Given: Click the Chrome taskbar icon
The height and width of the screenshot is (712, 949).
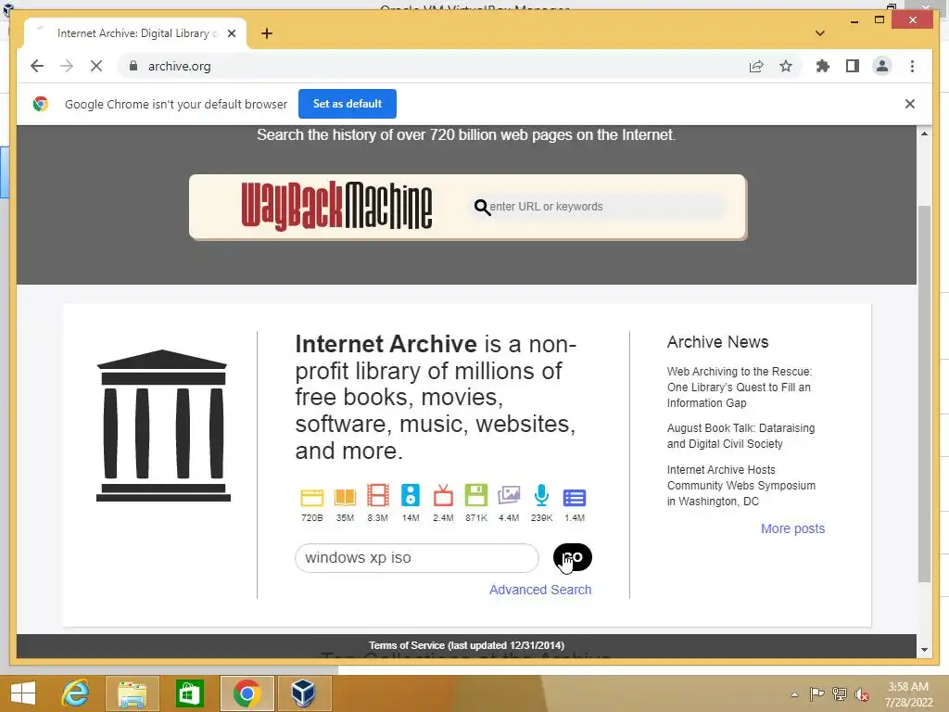Looking at the screenshot, I should [247, 693].
